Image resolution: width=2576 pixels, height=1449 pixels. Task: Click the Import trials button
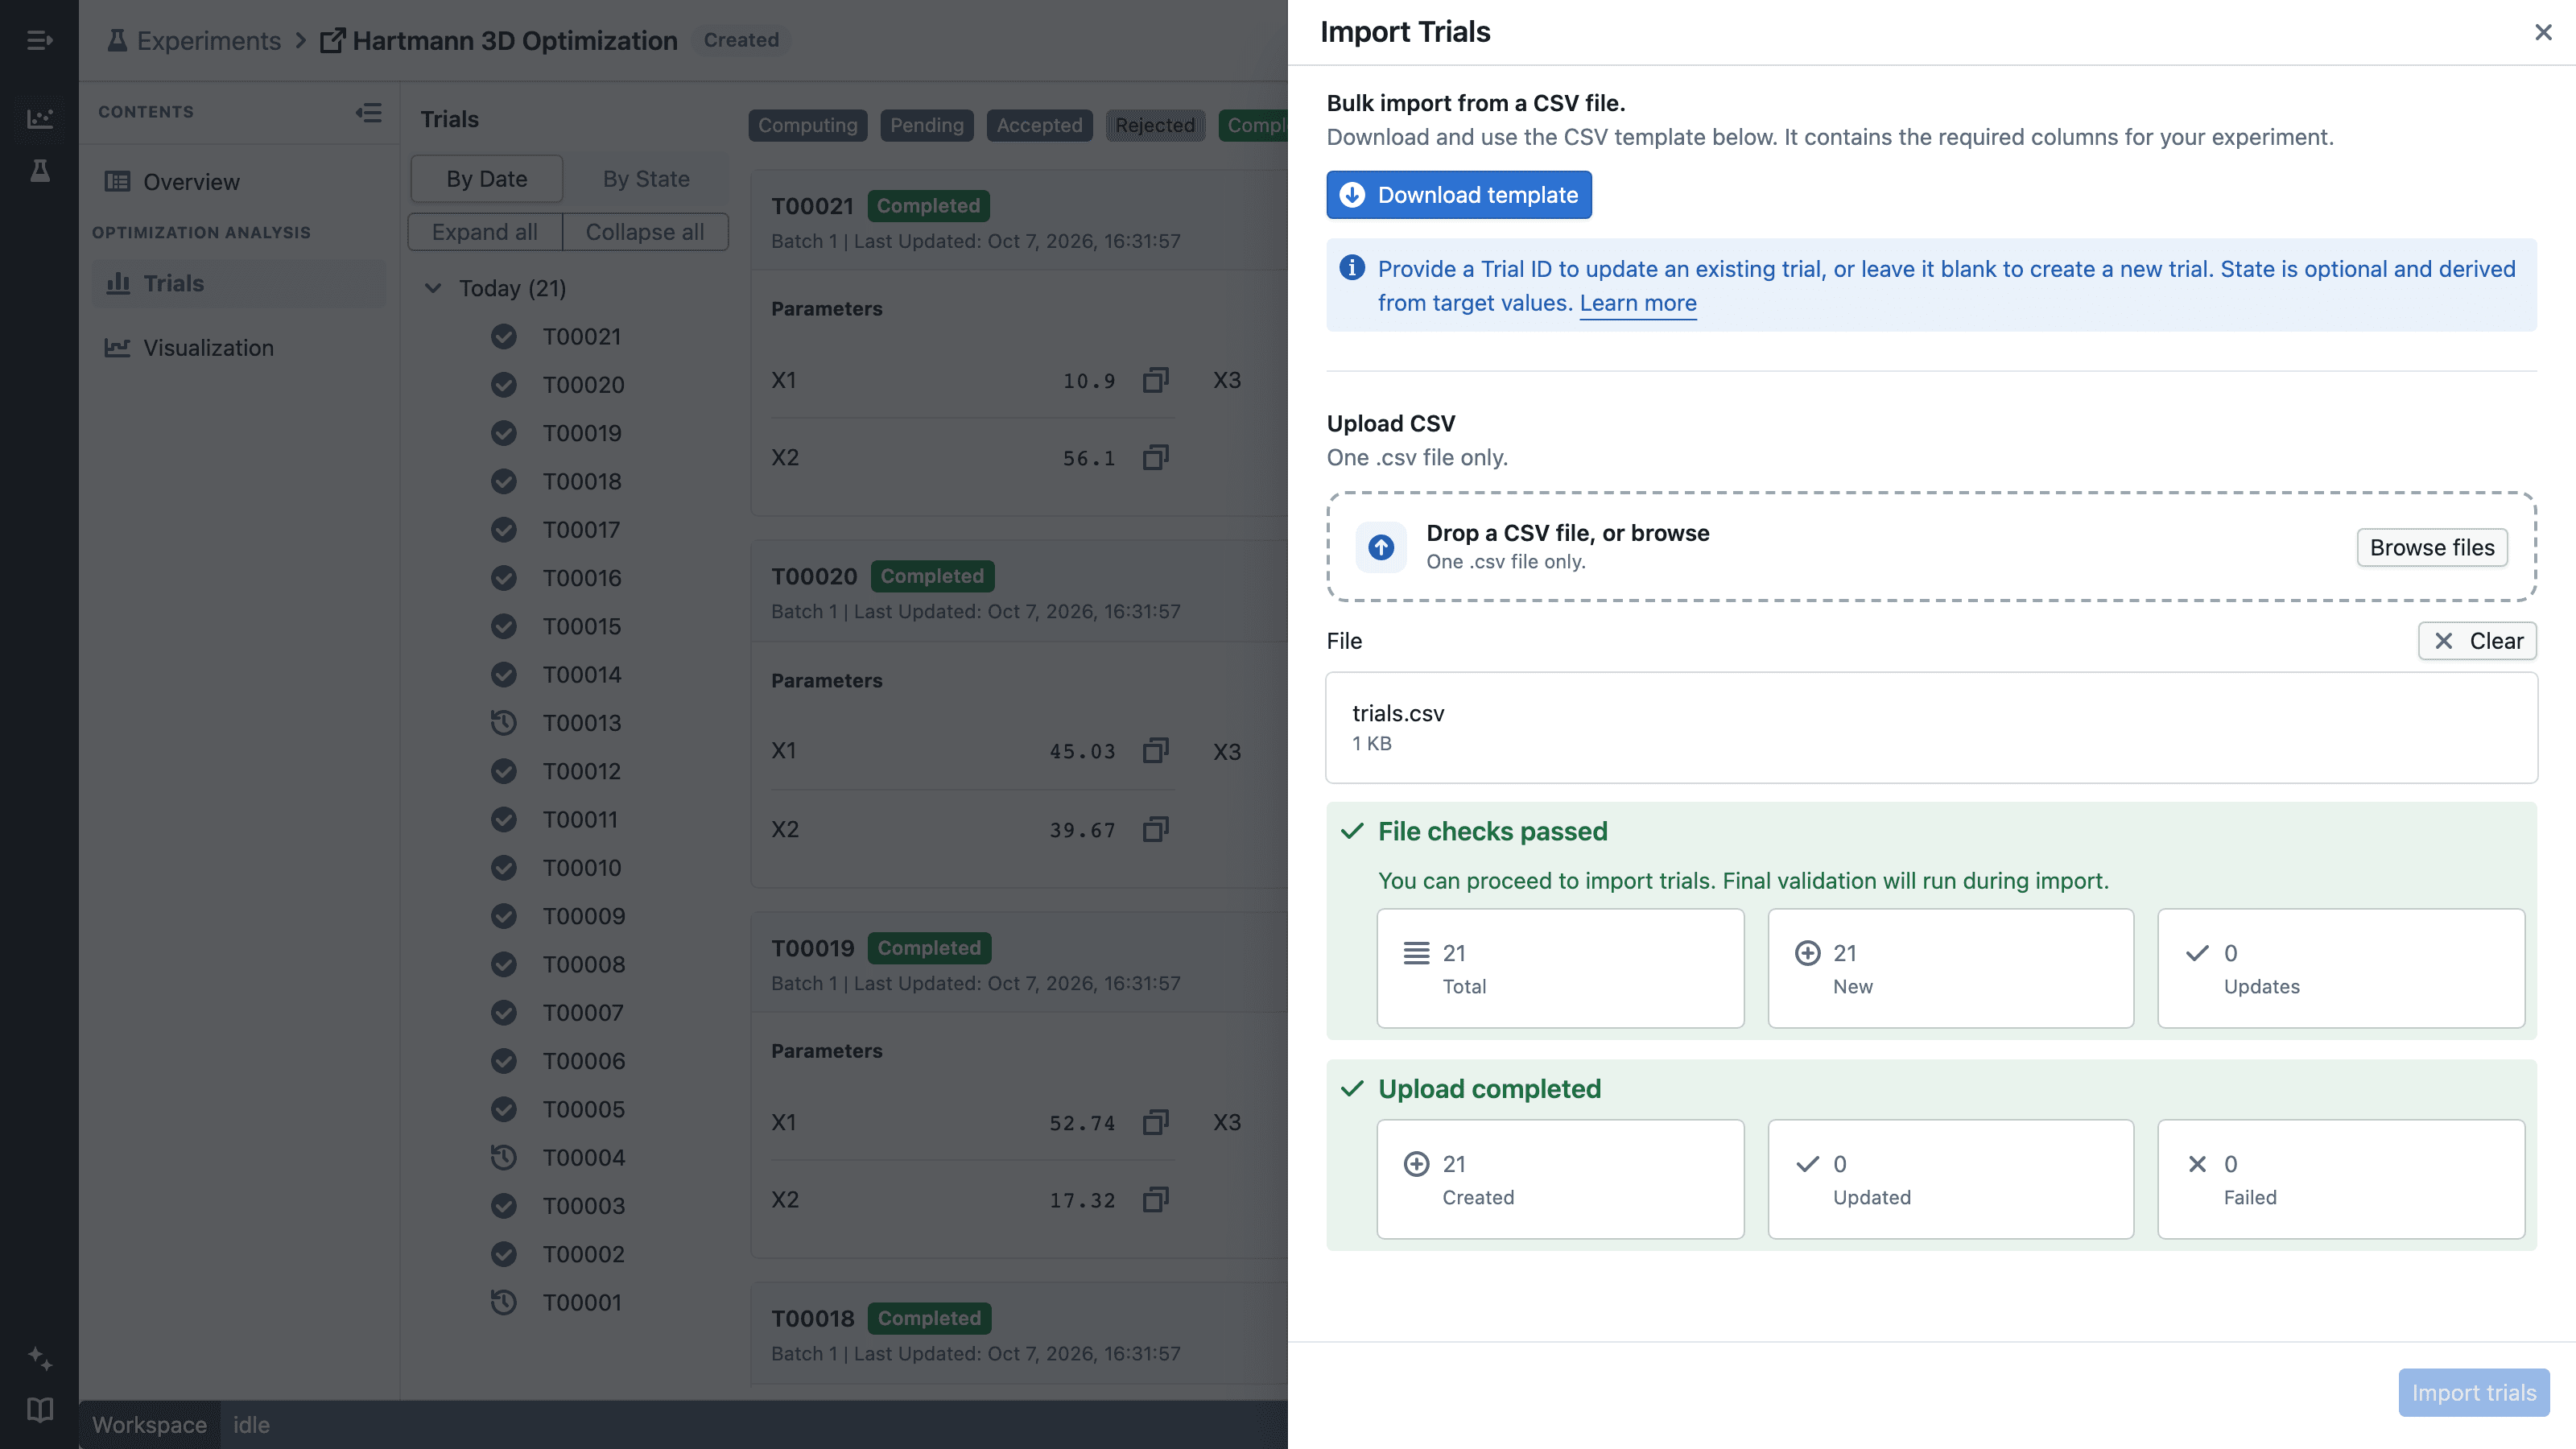(x=2474, y=1393)
